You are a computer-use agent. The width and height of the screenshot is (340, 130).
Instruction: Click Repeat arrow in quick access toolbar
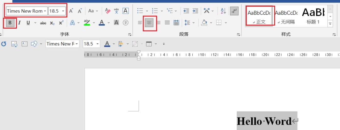point(4,44)
